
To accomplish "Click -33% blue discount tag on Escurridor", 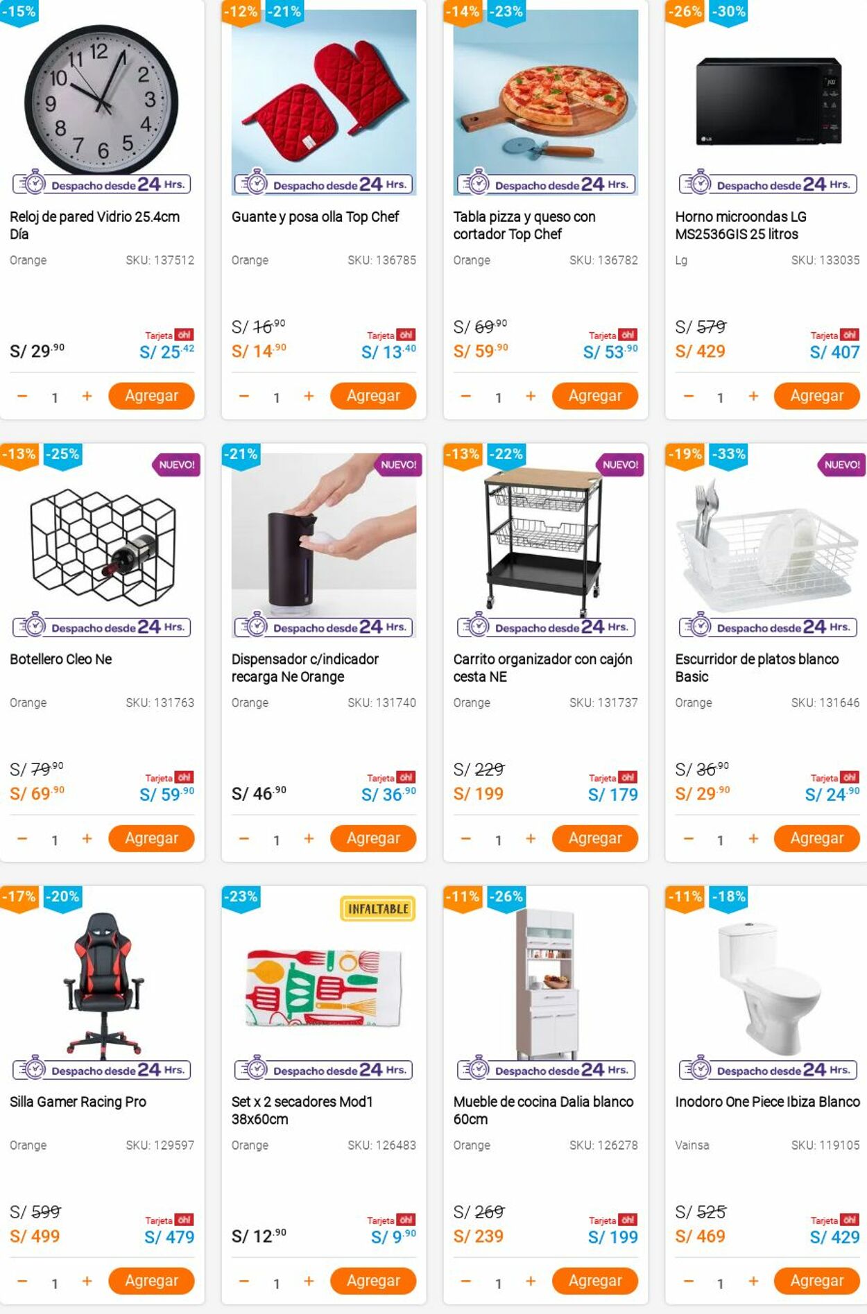I will pyautogui.click(x=728, y=455).
